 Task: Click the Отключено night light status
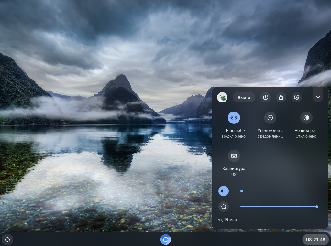(306, 136)
